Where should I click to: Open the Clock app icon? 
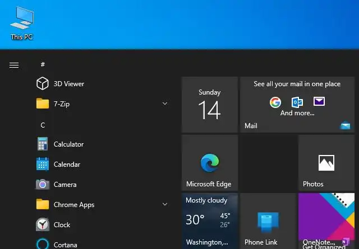[43, 224]
